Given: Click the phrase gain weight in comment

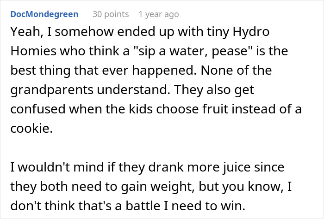Looking at the screenshot, I should pos(158,187).
